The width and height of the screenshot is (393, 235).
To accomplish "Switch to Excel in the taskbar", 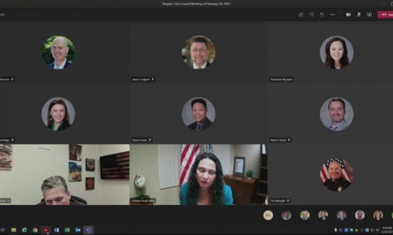I will pyautogui.click(x=67, y=230).
